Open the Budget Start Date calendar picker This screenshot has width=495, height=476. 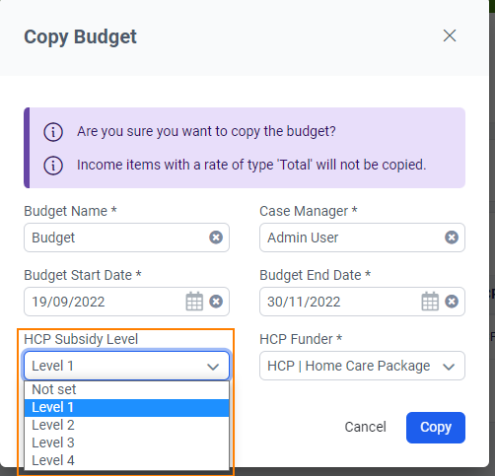coord(194,302)
